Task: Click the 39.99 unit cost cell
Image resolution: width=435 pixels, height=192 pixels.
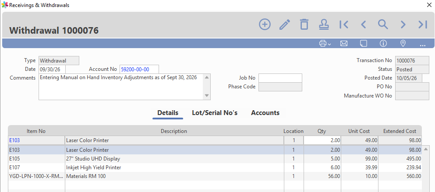Action: tap(359, 168)
